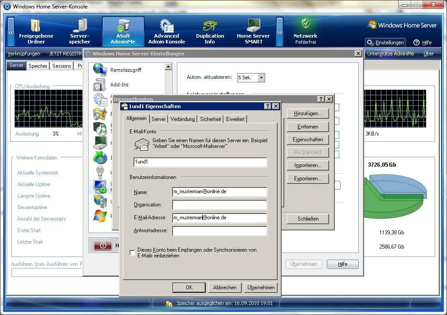Show more console tabs with right chevron
Viewport: 447px width, 315px height.
tap(280, 32)
